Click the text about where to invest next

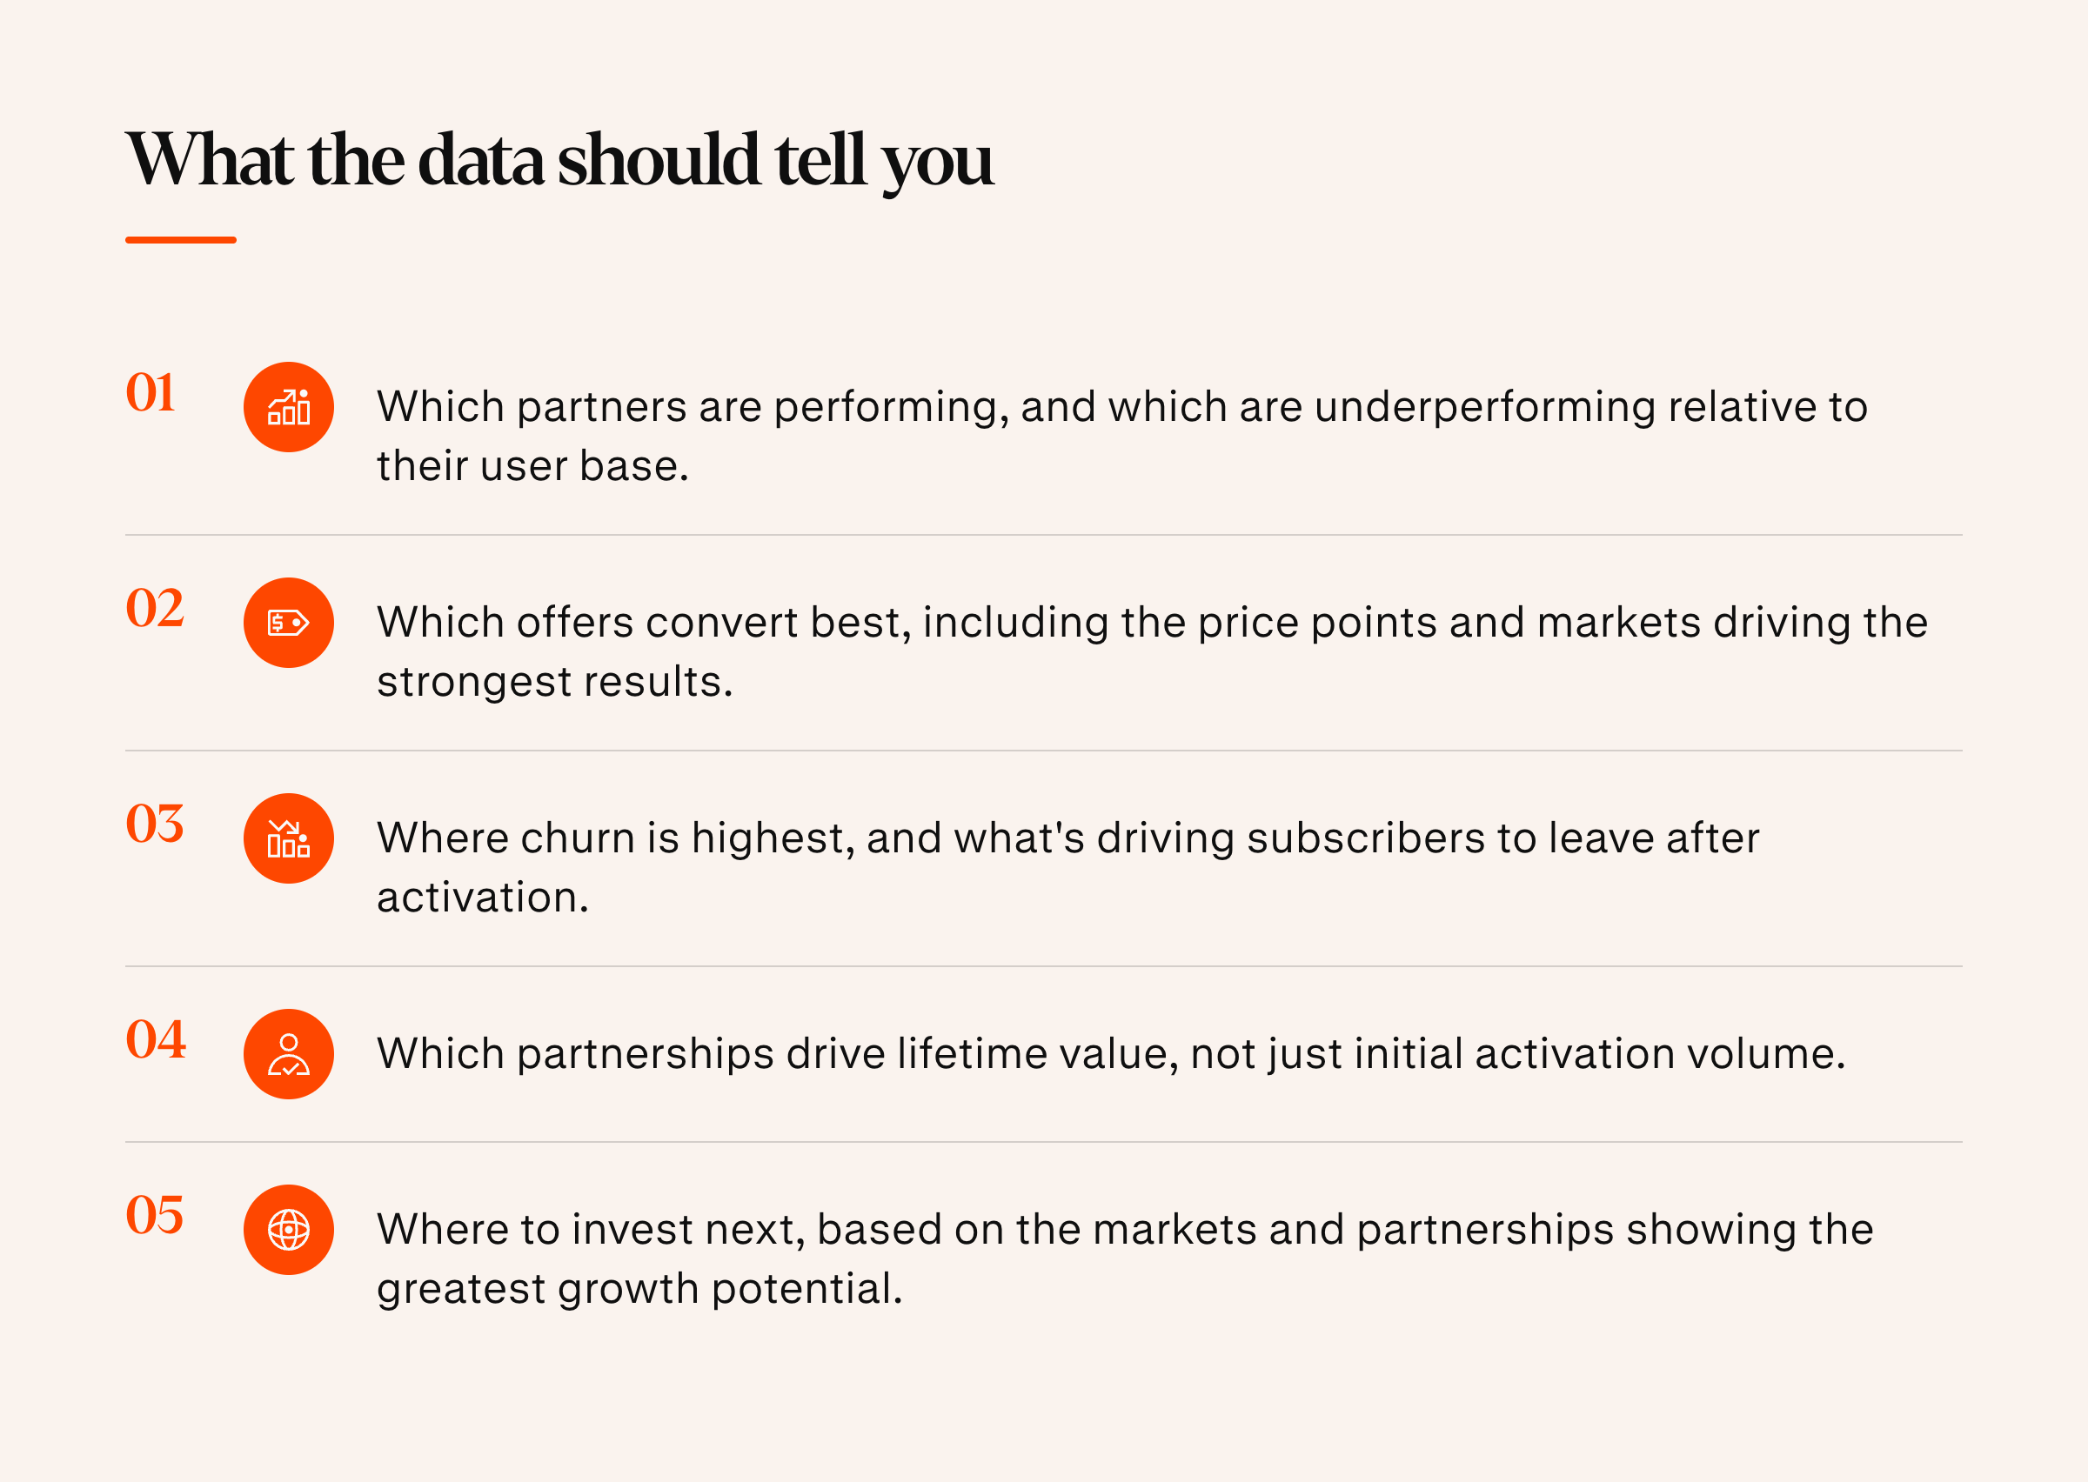(x=1125, y=1259)
